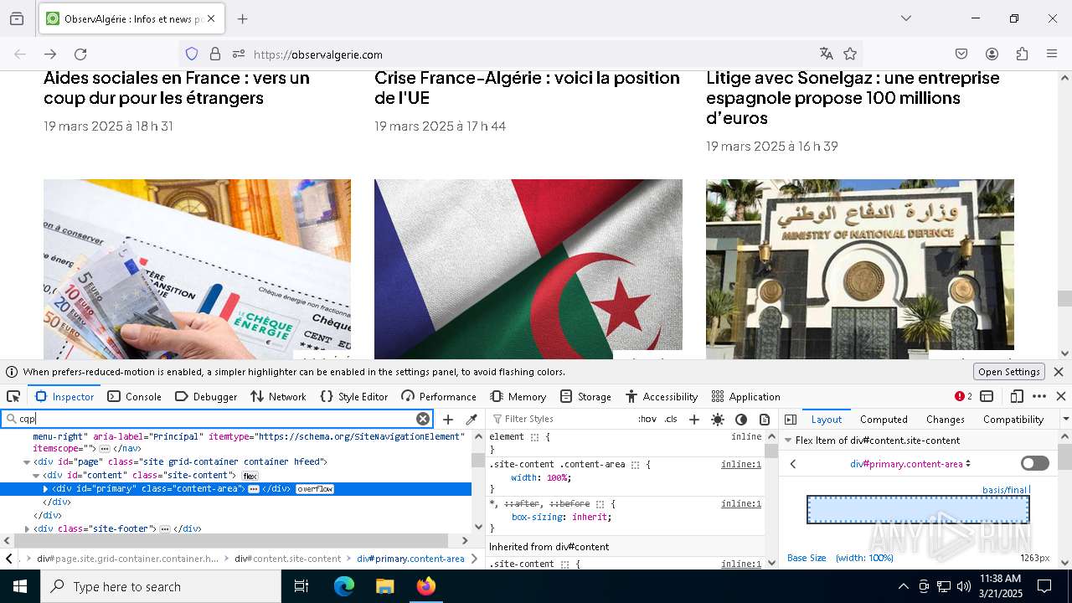This screenshot has width=1072, height=603.
Task: Open the Network panel
Action: [x=278, y=396]
